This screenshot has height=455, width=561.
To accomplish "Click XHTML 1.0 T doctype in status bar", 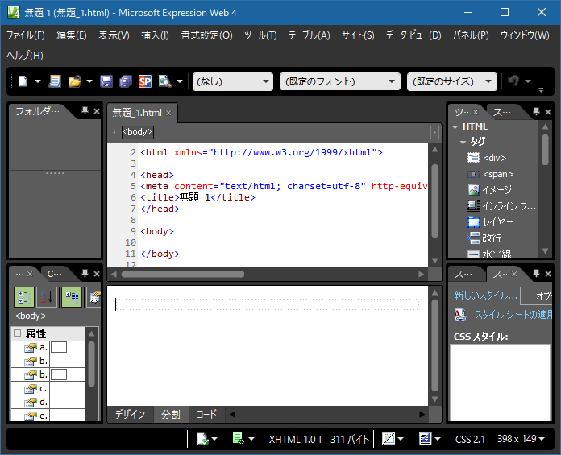I will (x=296, y=439).
